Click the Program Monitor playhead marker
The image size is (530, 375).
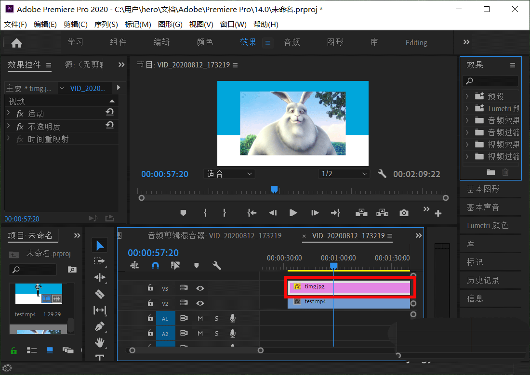coord(274,190)
